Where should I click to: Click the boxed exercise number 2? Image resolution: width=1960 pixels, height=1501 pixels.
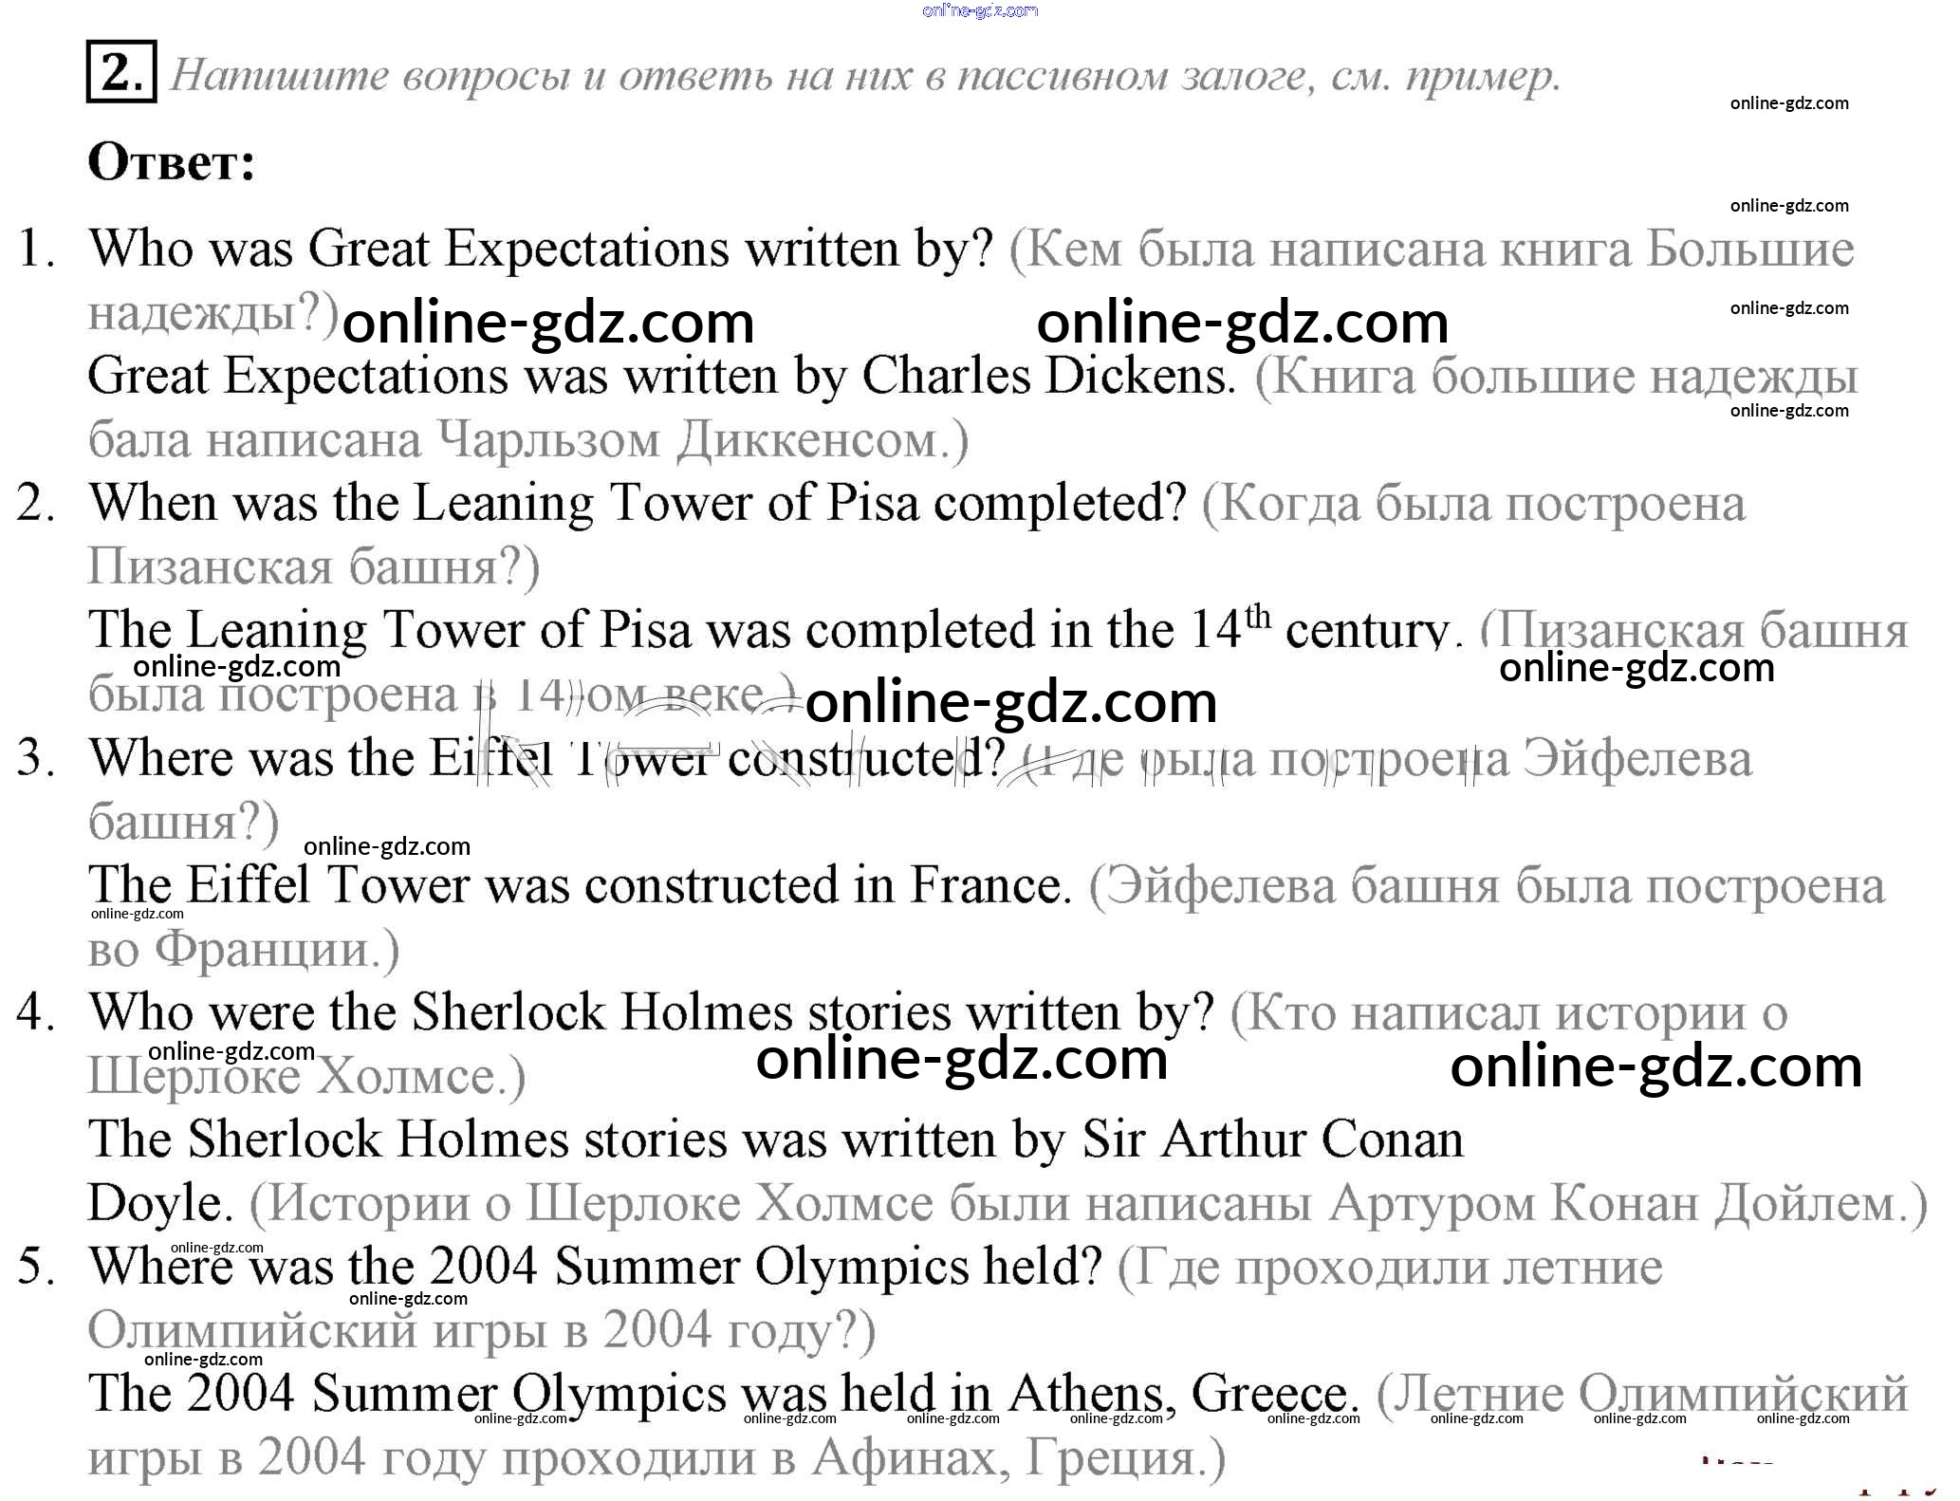[120, 71]
